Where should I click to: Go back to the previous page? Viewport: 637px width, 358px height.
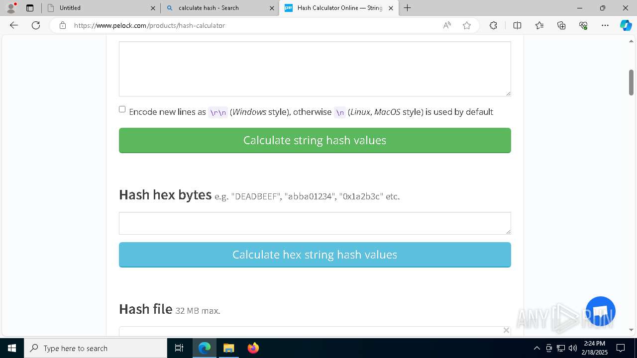pyautogui.click(x=14, y=25)
